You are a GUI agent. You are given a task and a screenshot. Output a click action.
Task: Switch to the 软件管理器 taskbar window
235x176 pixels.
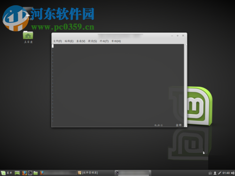[95, 173]
